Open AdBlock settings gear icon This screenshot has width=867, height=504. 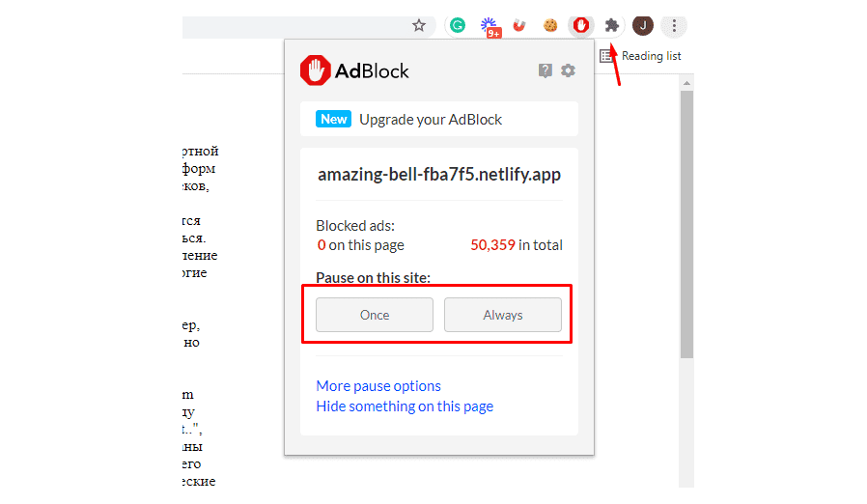click(x=568, y=70)
